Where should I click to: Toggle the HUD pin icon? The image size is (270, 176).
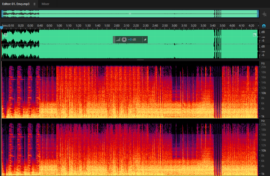pos(145,40)
